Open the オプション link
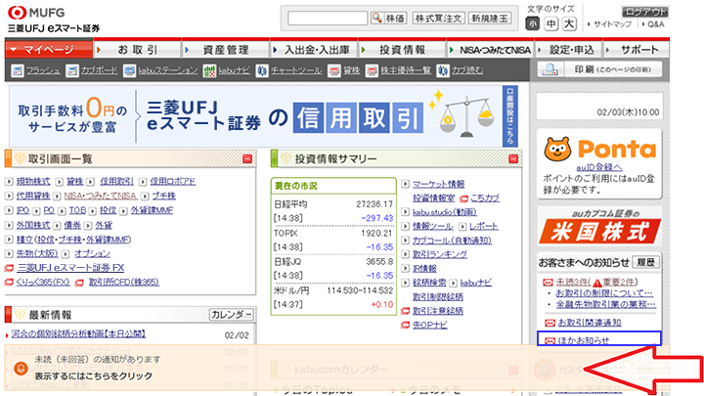Image resolution: width=704 pixels, height=396 pixels. (92, 253)
